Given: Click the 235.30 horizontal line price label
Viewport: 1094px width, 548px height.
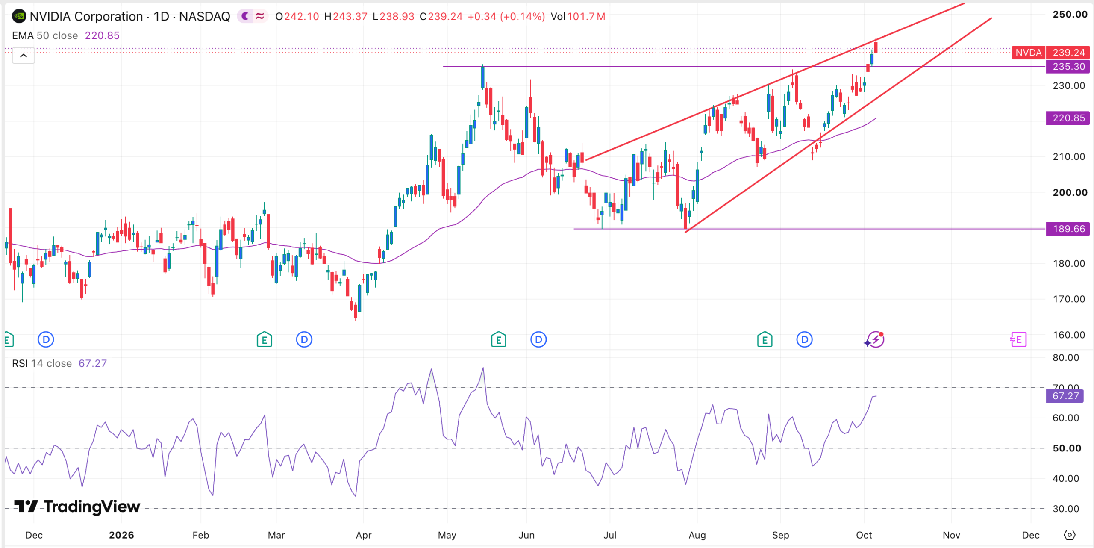Looking at the screenshot, I should (1068, 67).
